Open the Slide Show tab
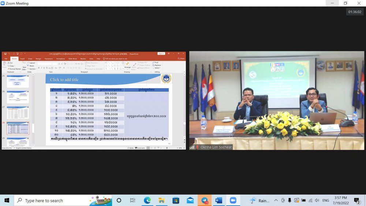Screen dimensions: 366x206 click(x=73, y=59)
